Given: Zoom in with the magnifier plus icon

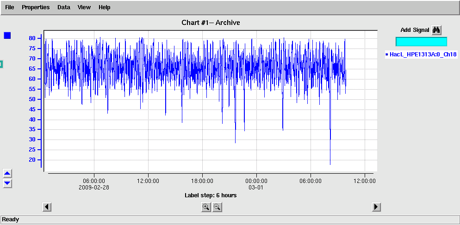Looking at the screenshot, I should click(206, 207).
